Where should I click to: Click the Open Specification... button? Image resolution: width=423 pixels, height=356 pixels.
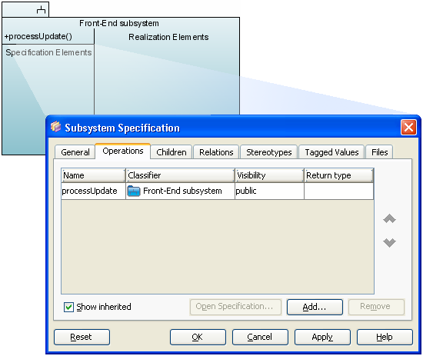pyautogui.click(x=235, y=307)
